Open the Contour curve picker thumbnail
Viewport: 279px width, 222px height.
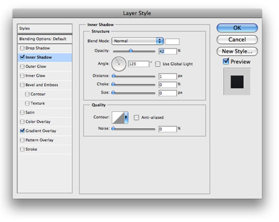coord(118,118)
